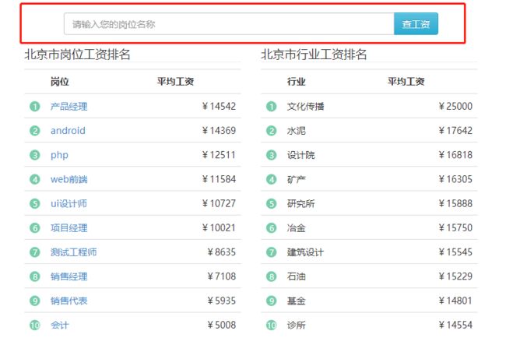Viewport: 506px width, 352px height.
Task: Open the 项目经理 job link
Action: (x=69, y=228)
